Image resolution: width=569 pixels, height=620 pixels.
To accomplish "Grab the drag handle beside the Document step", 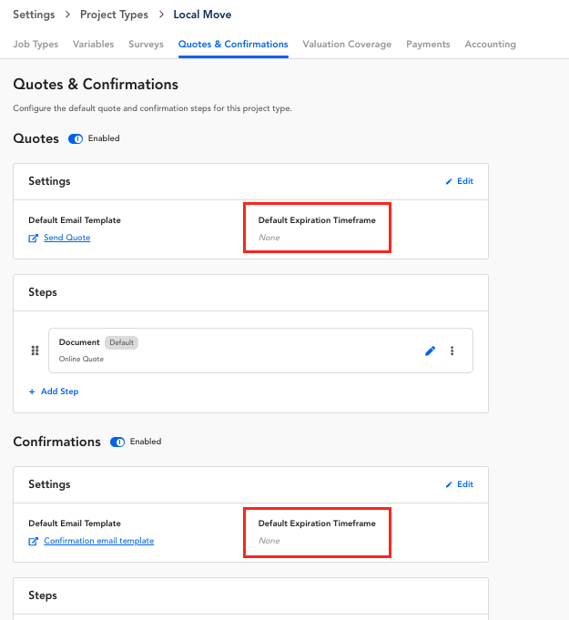I will pos(36,351).
